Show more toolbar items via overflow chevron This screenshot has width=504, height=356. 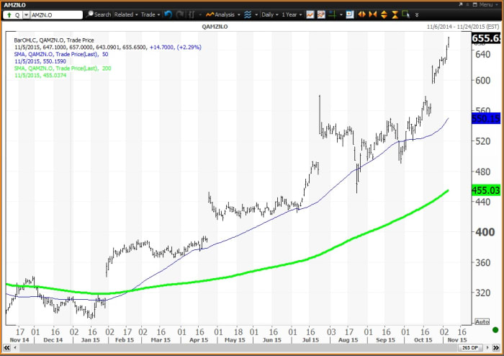[417, 14]
